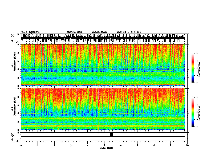Click the "-3" label on ch.2 color bar
Image resolution: width=211 pixels, height=163 pixels.
pos(197,98)
